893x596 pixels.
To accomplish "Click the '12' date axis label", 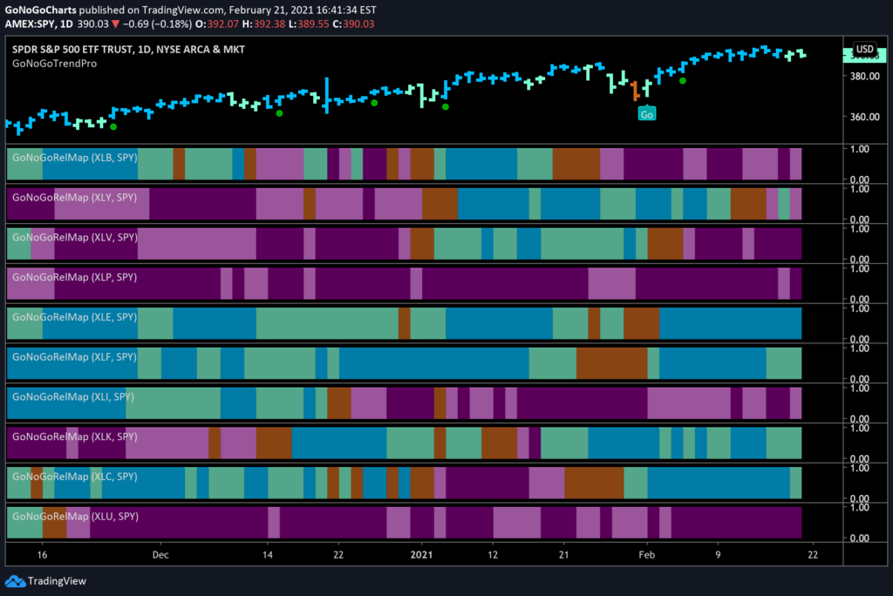I will (x=493, y=555).
